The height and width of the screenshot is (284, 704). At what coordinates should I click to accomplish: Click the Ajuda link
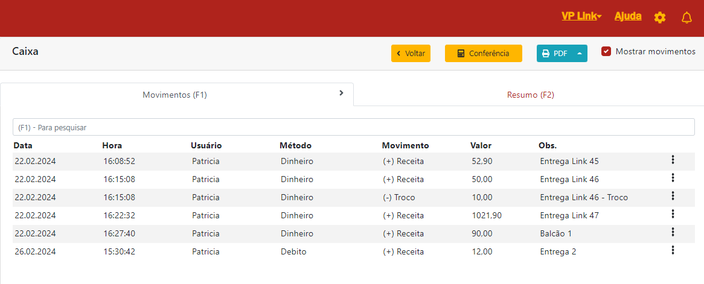[628, 16]
